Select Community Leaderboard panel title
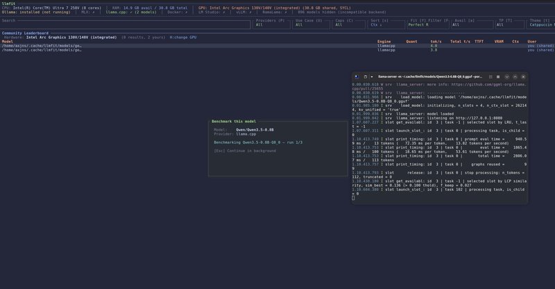Viewport: 555px width, 289px height. 25,33
